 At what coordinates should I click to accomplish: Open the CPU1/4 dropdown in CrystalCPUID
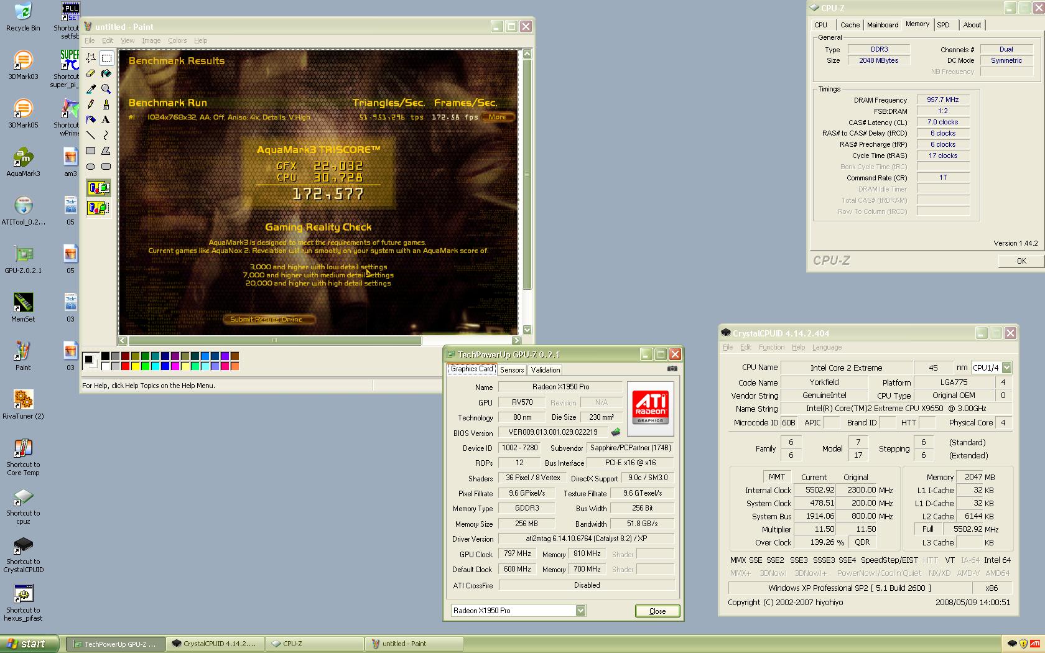pos(1007,368)
